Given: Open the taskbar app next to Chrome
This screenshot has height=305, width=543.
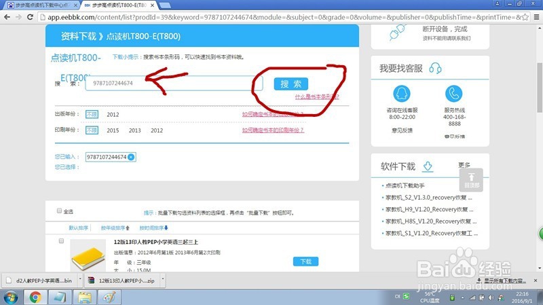Looking at the screenshot, I should (x=60, y=298).
